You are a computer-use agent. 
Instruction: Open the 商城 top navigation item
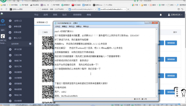(x=89, y=15)
